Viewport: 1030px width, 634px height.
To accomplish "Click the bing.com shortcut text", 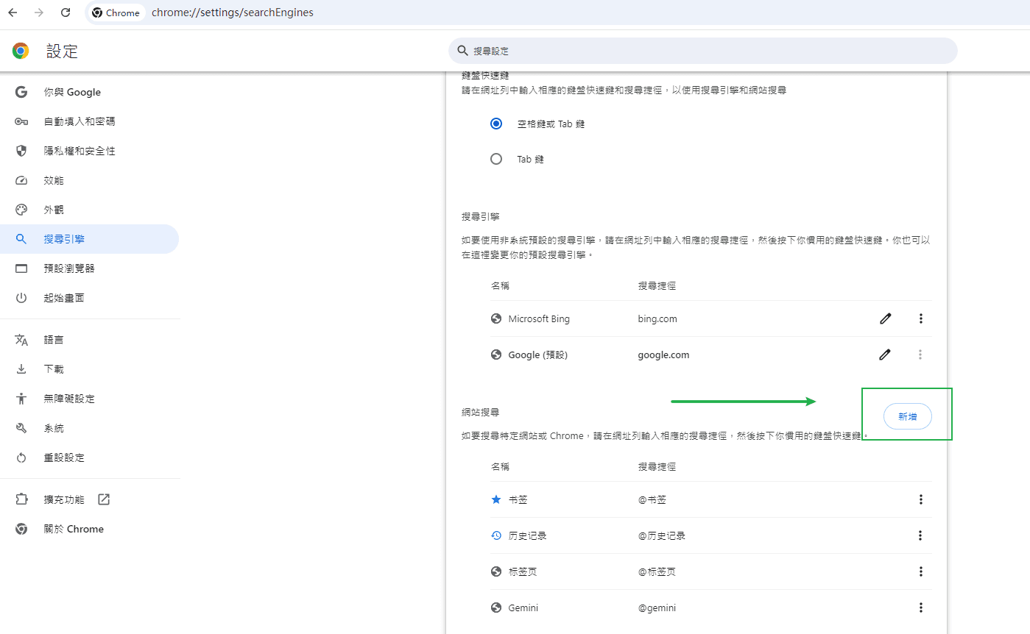I will click(x=657, y=318).
